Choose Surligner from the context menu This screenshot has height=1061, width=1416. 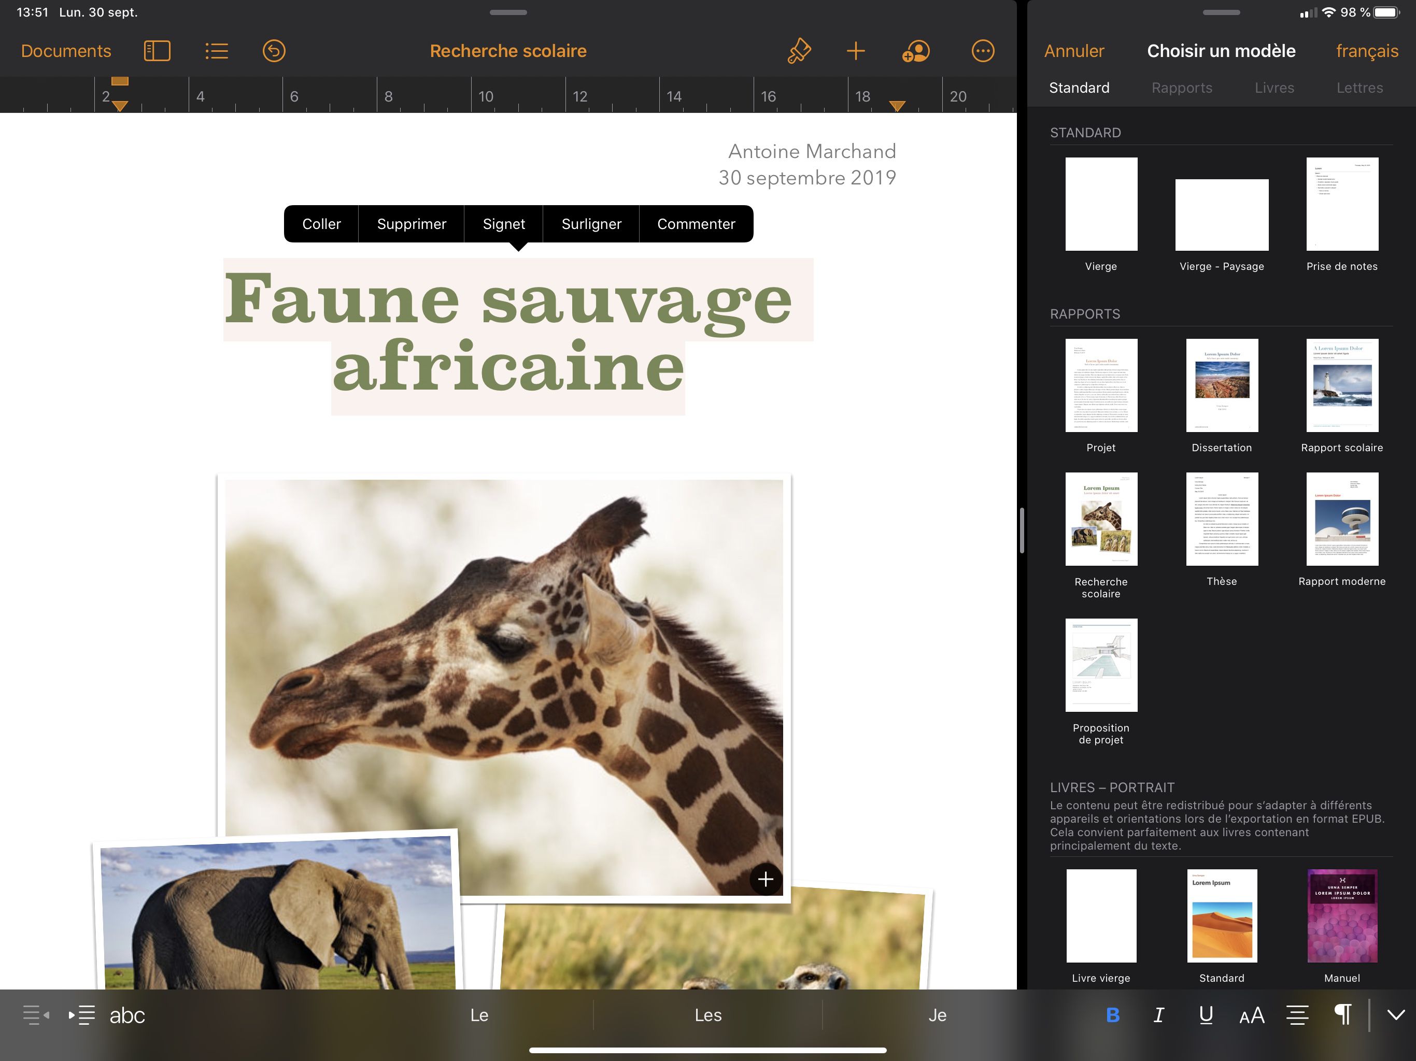click(x=591, y=224)
